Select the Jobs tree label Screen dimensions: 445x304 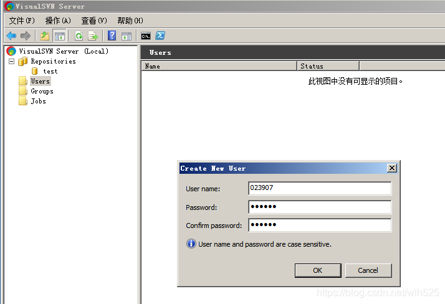coord(38,101)
